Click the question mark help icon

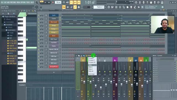tap(147, 2)
